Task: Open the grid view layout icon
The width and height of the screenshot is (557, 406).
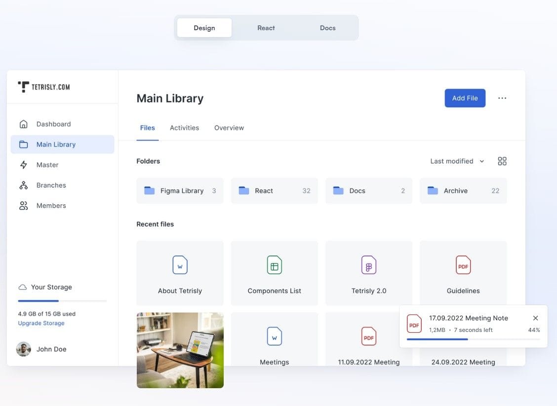Action: click(502, 161)
